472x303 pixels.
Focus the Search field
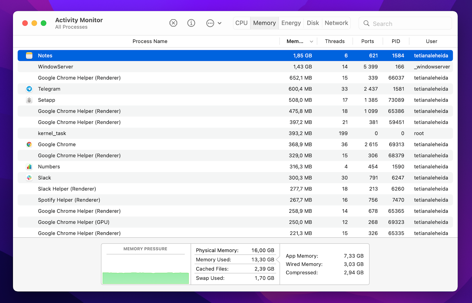click(x=405, y=23)
